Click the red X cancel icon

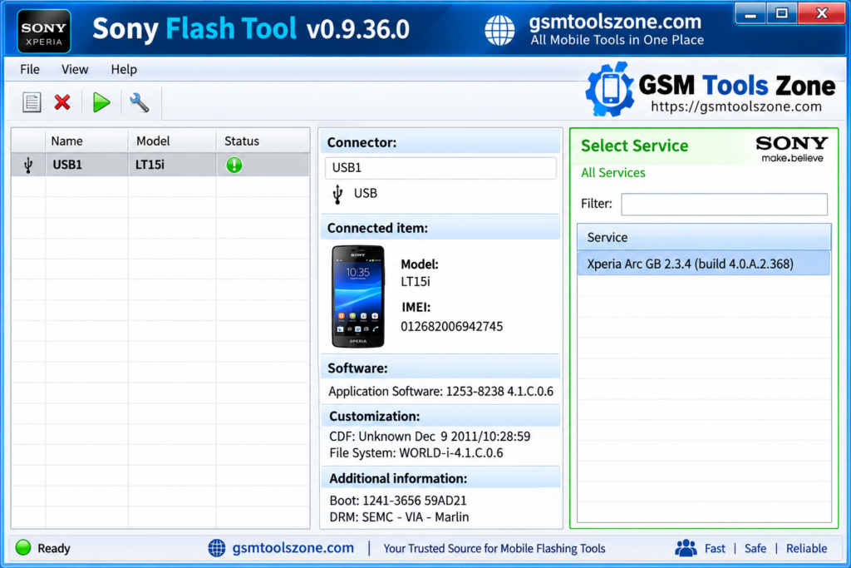click(x=62, y=102)
